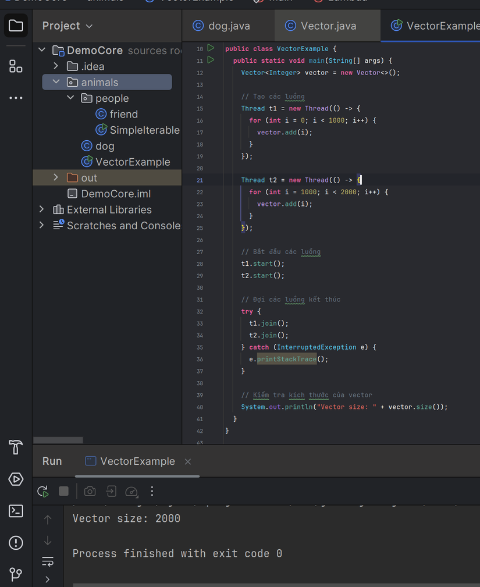Expand the External Libraries node
The image size is (480, 587).
click(41, 209)
